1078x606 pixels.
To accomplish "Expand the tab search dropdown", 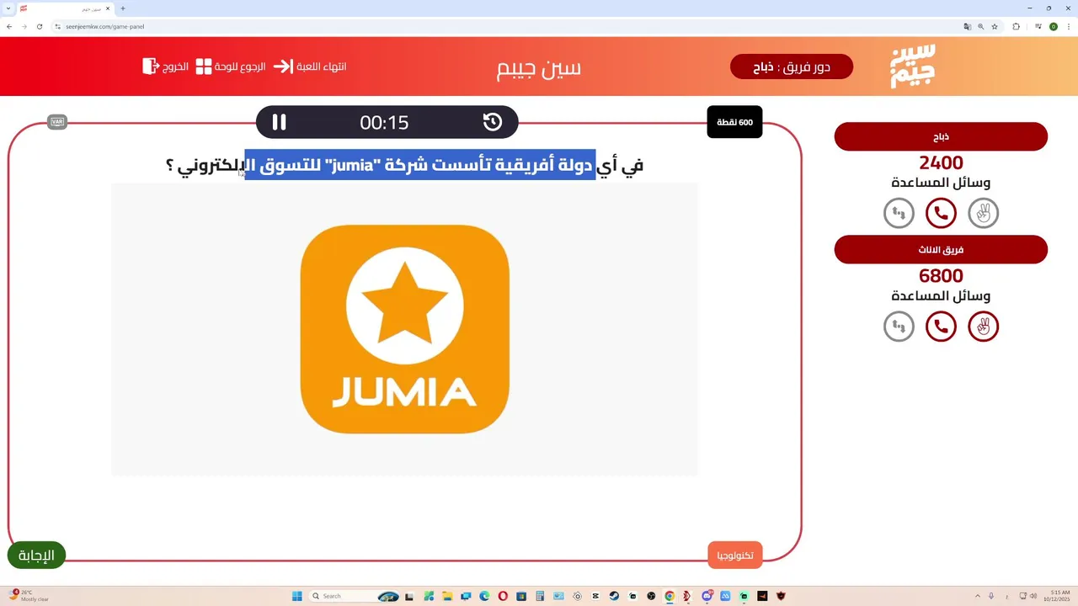I will coord(8,8).
